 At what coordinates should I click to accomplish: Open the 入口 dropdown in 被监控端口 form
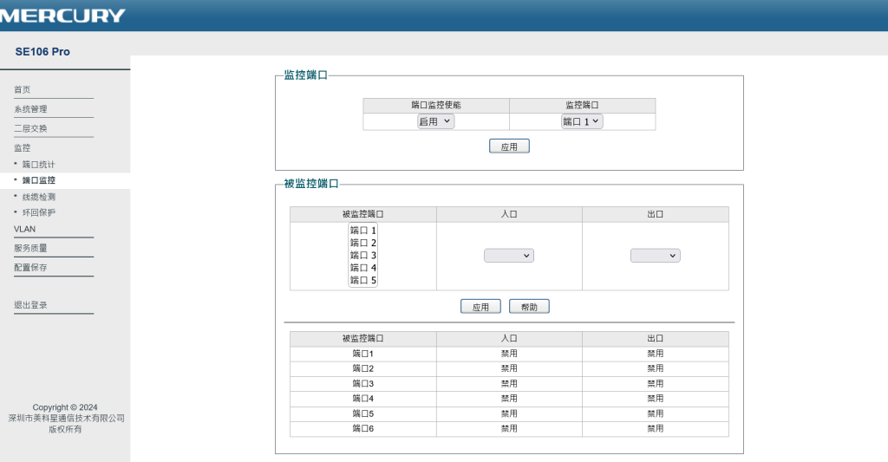508,256
